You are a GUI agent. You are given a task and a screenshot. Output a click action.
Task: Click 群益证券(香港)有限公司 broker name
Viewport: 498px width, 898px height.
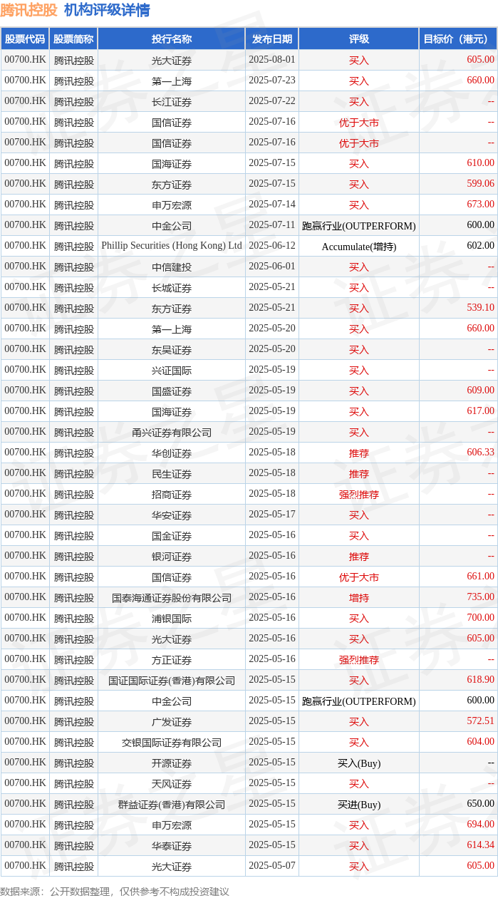(172, 805)
